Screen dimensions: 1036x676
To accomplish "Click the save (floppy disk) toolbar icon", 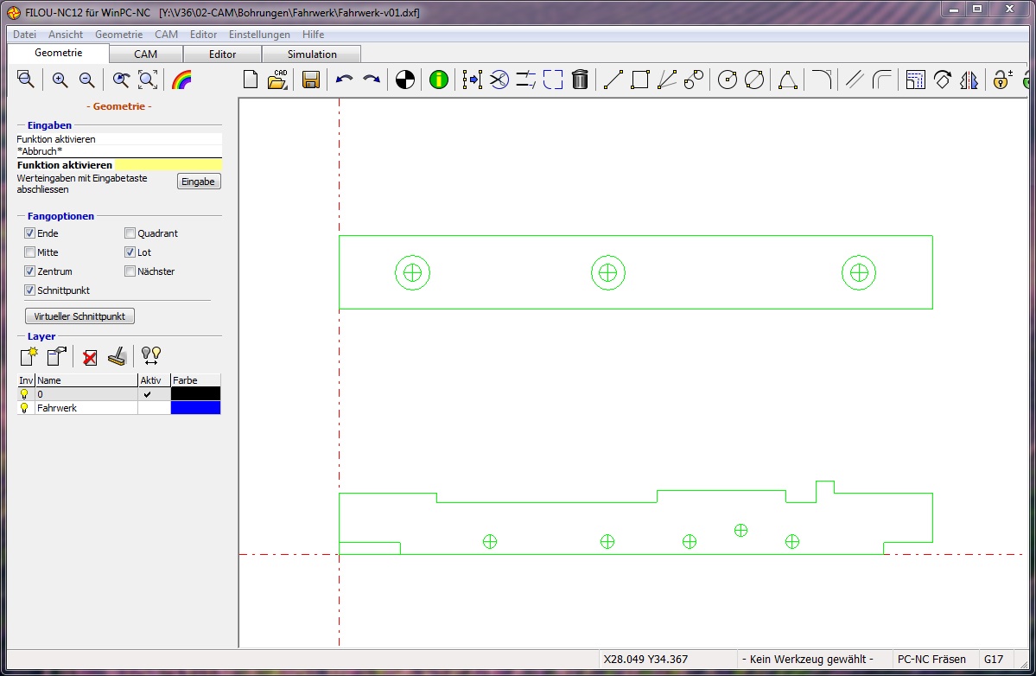I will point(310,80).
